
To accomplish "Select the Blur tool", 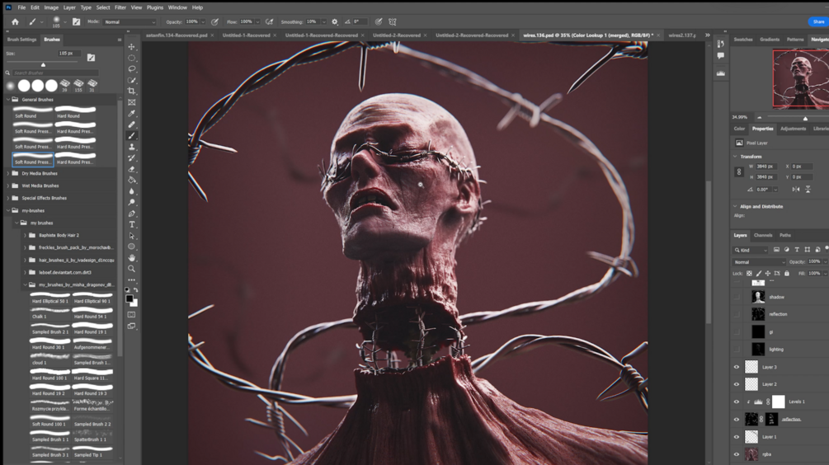I will coord(132,191).
